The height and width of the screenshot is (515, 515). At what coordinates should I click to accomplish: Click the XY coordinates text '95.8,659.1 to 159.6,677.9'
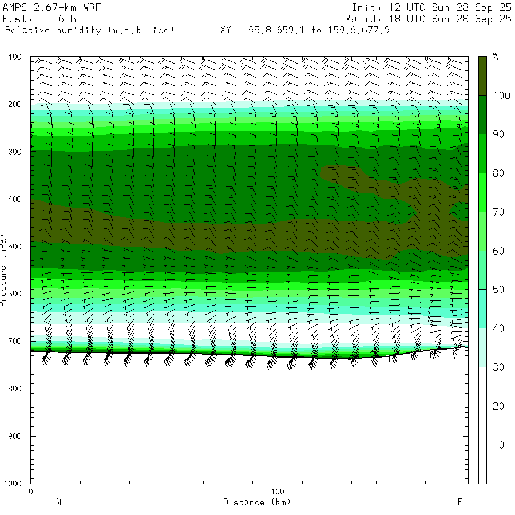pyautogui.click(x=319, y=30)
